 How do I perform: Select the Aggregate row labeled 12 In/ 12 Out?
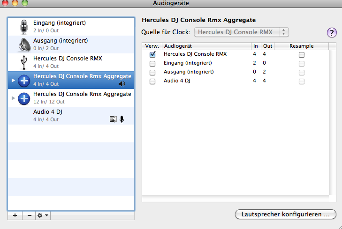click(x=71, y=98)
